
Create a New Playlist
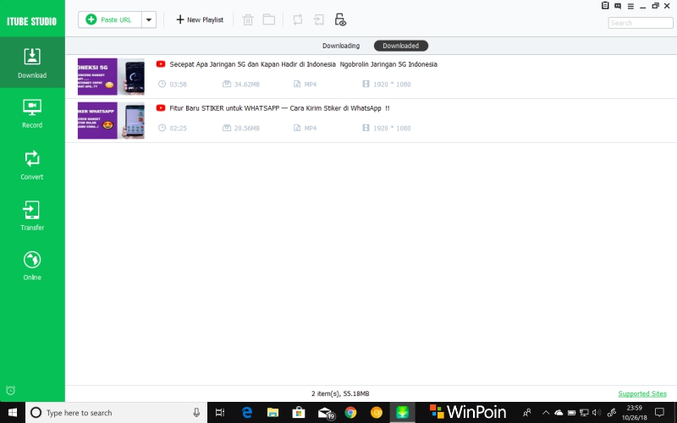click(200, 19)
